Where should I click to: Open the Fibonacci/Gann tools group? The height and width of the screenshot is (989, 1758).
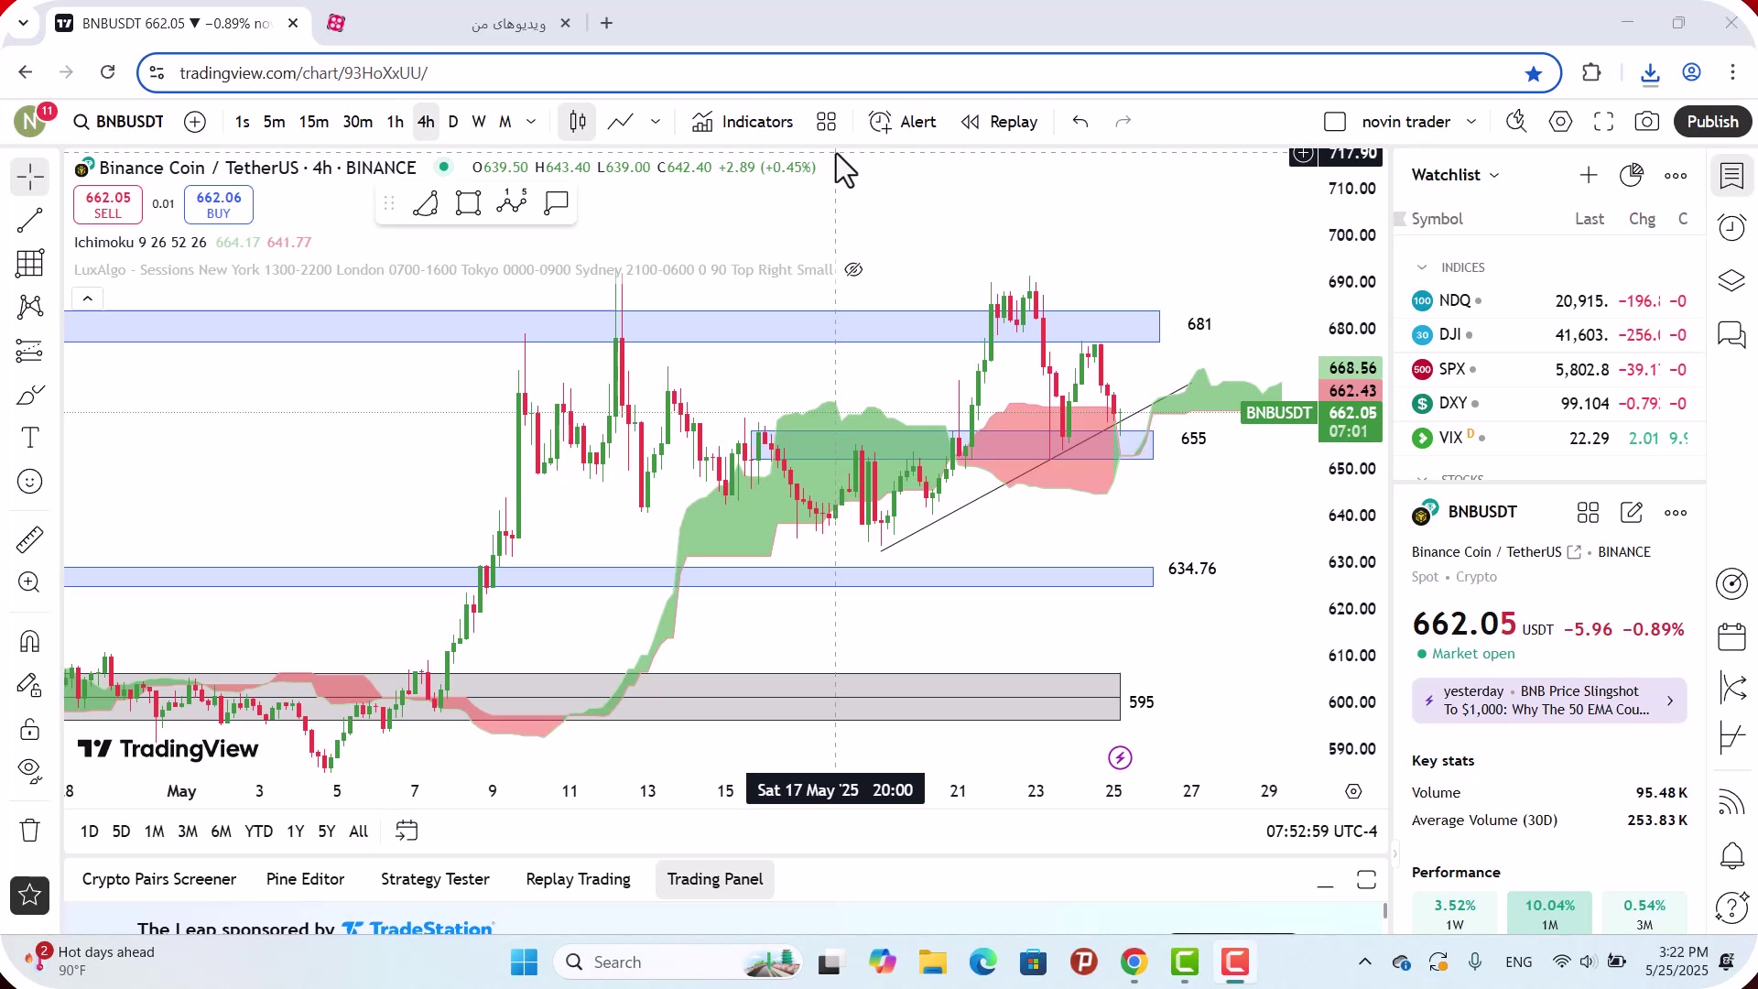click(30, 264)
